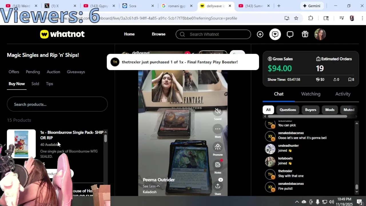Filter chat by Buyers

pyautogui.click(x=311, y=110)
